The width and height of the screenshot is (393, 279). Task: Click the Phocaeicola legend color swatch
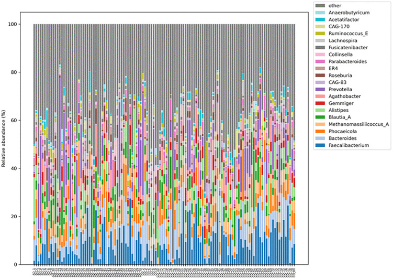pos(320,131)
